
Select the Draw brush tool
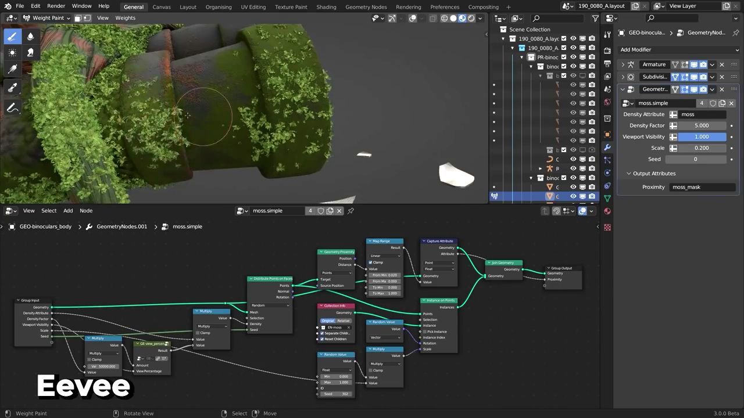[12, 36]
